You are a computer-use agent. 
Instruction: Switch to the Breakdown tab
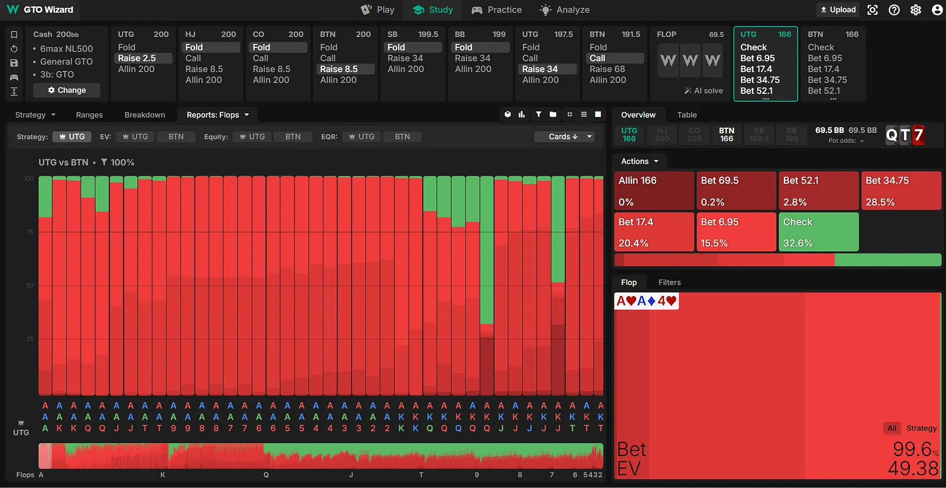pos(144,115)
